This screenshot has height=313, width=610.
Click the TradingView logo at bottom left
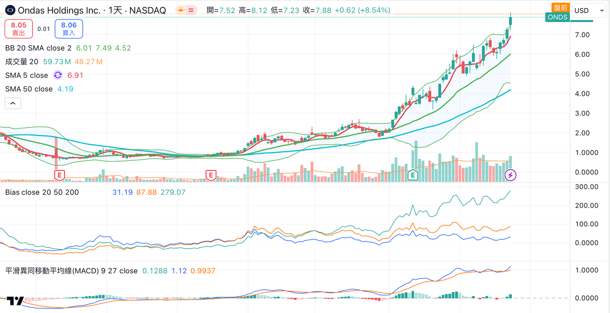coord(16,301)
